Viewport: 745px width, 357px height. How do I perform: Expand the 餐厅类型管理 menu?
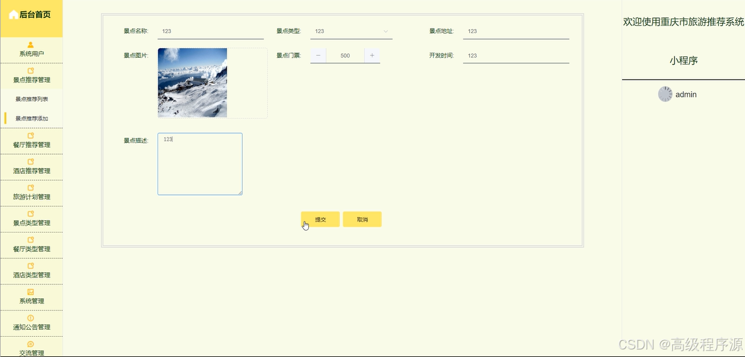click(x=31, y=245)
